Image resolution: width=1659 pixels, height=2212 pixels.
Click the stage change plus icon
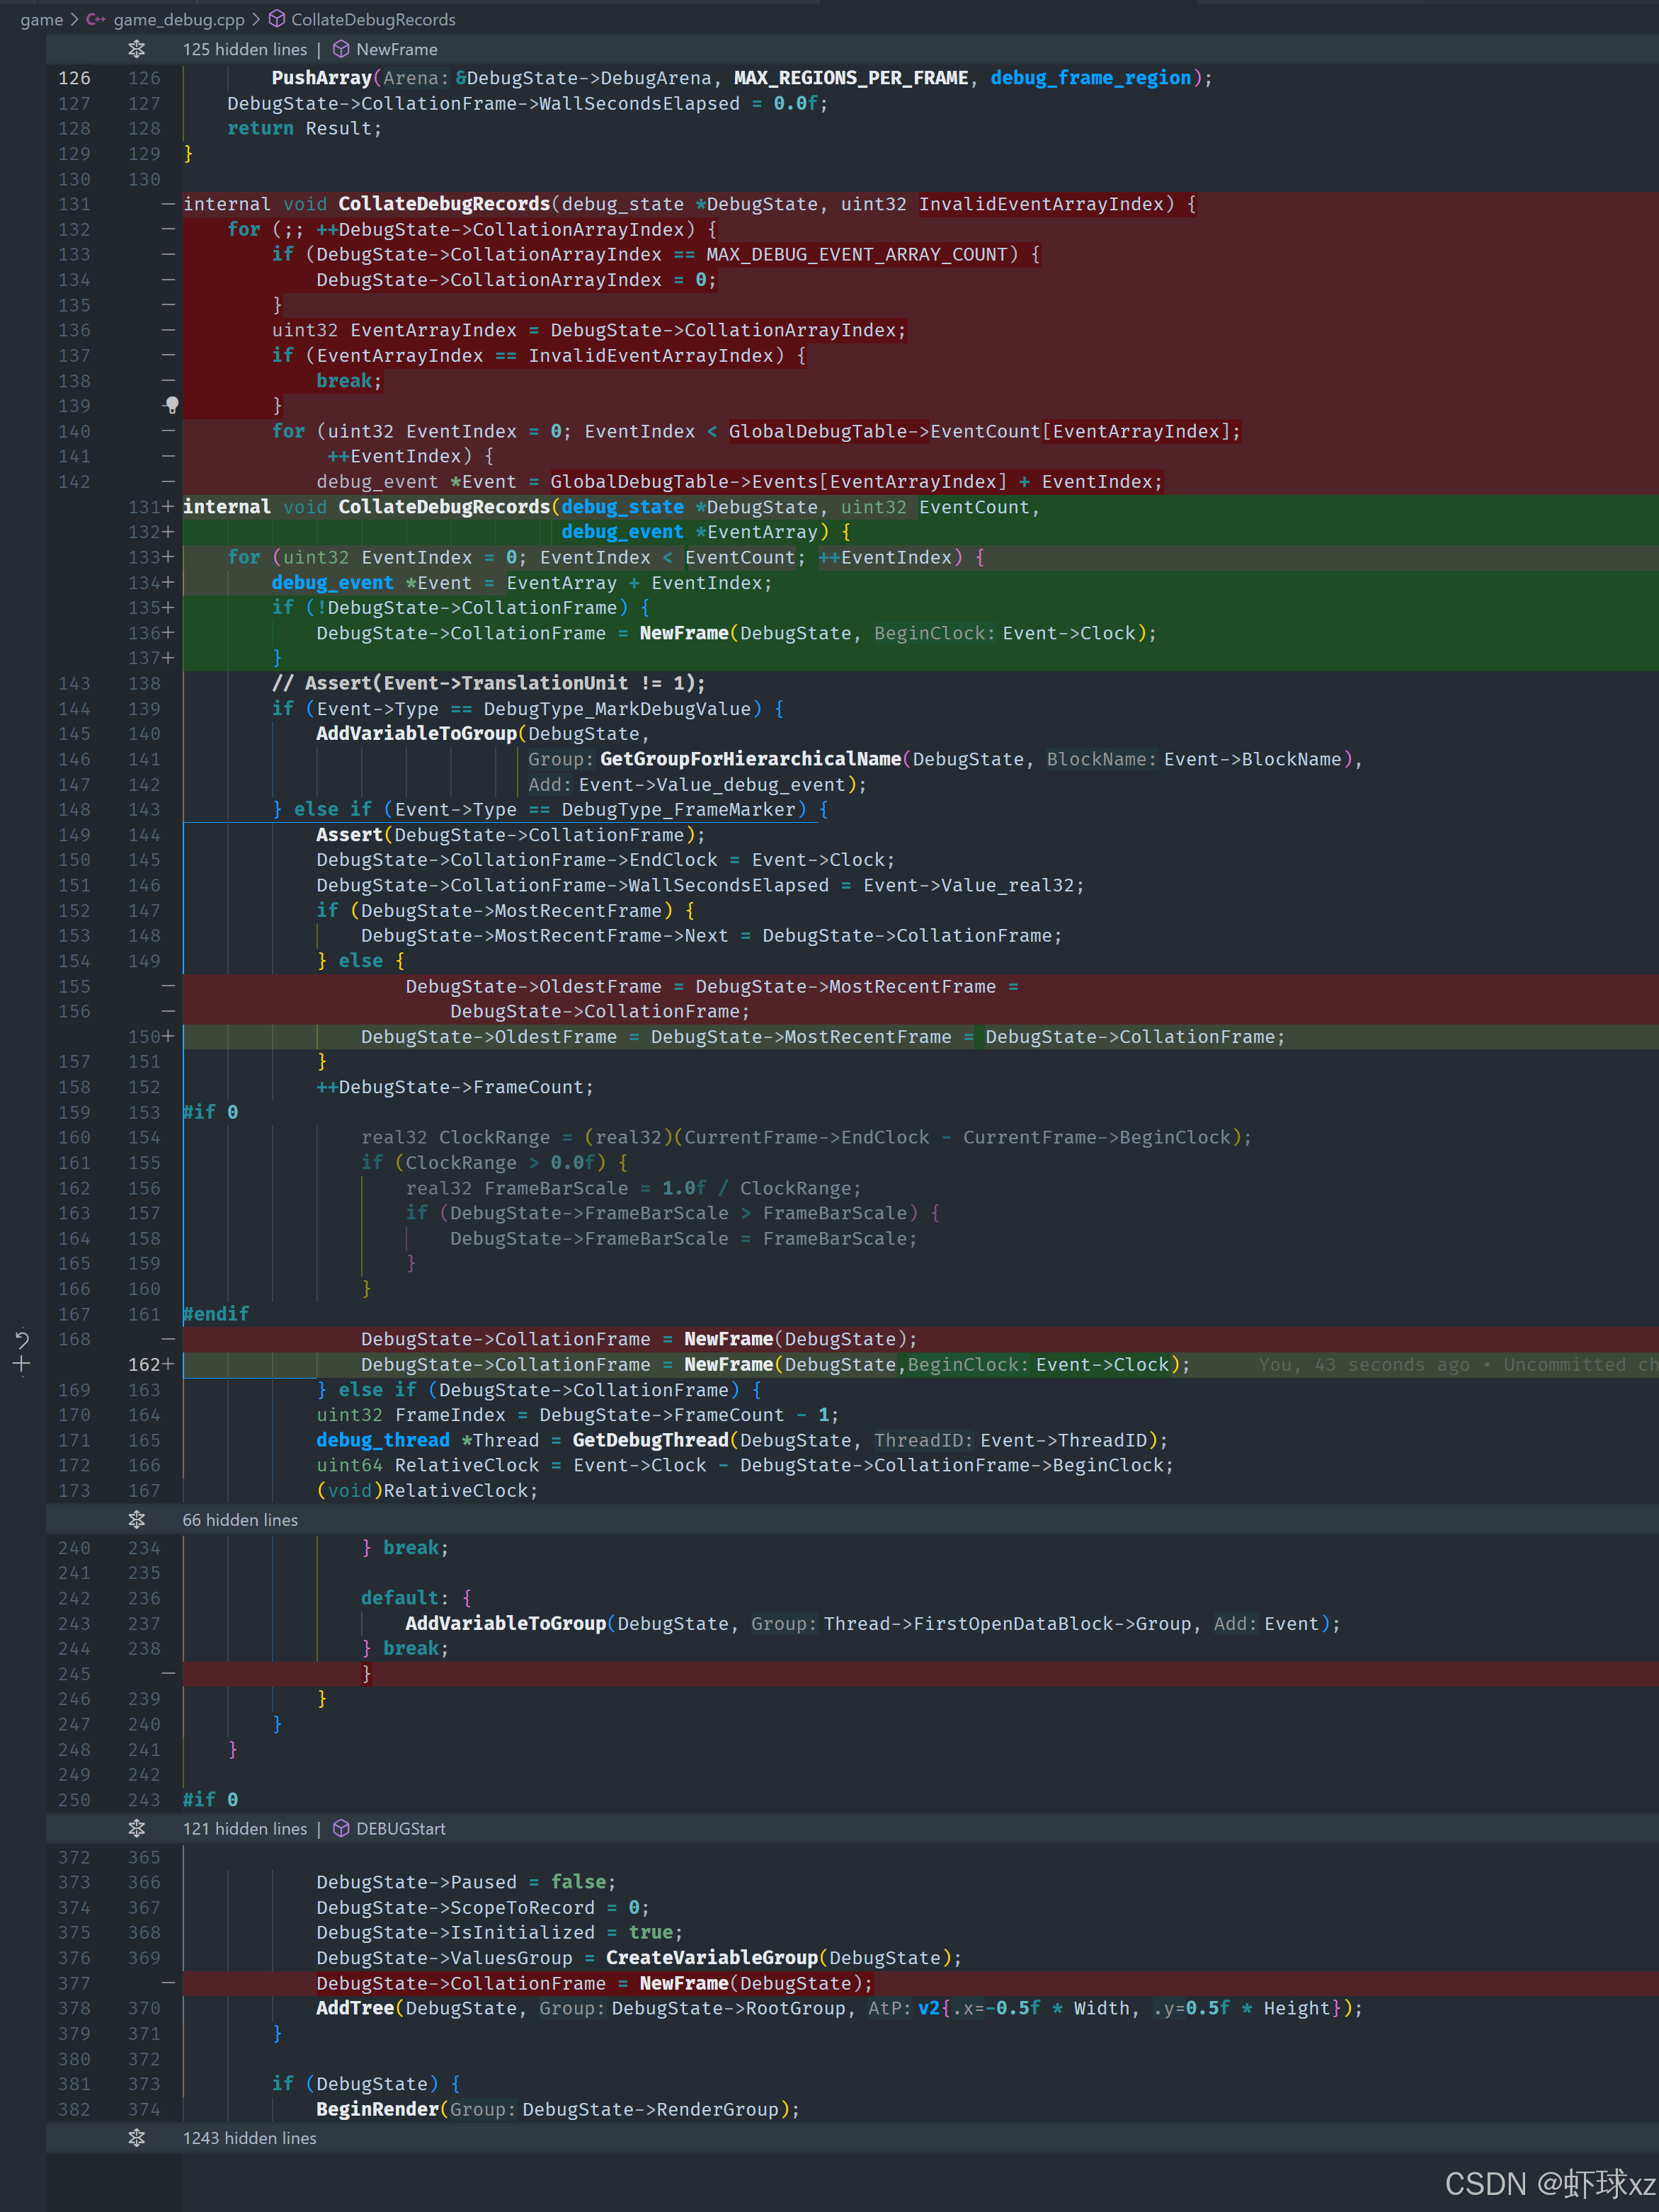[x=22, y=1365]
